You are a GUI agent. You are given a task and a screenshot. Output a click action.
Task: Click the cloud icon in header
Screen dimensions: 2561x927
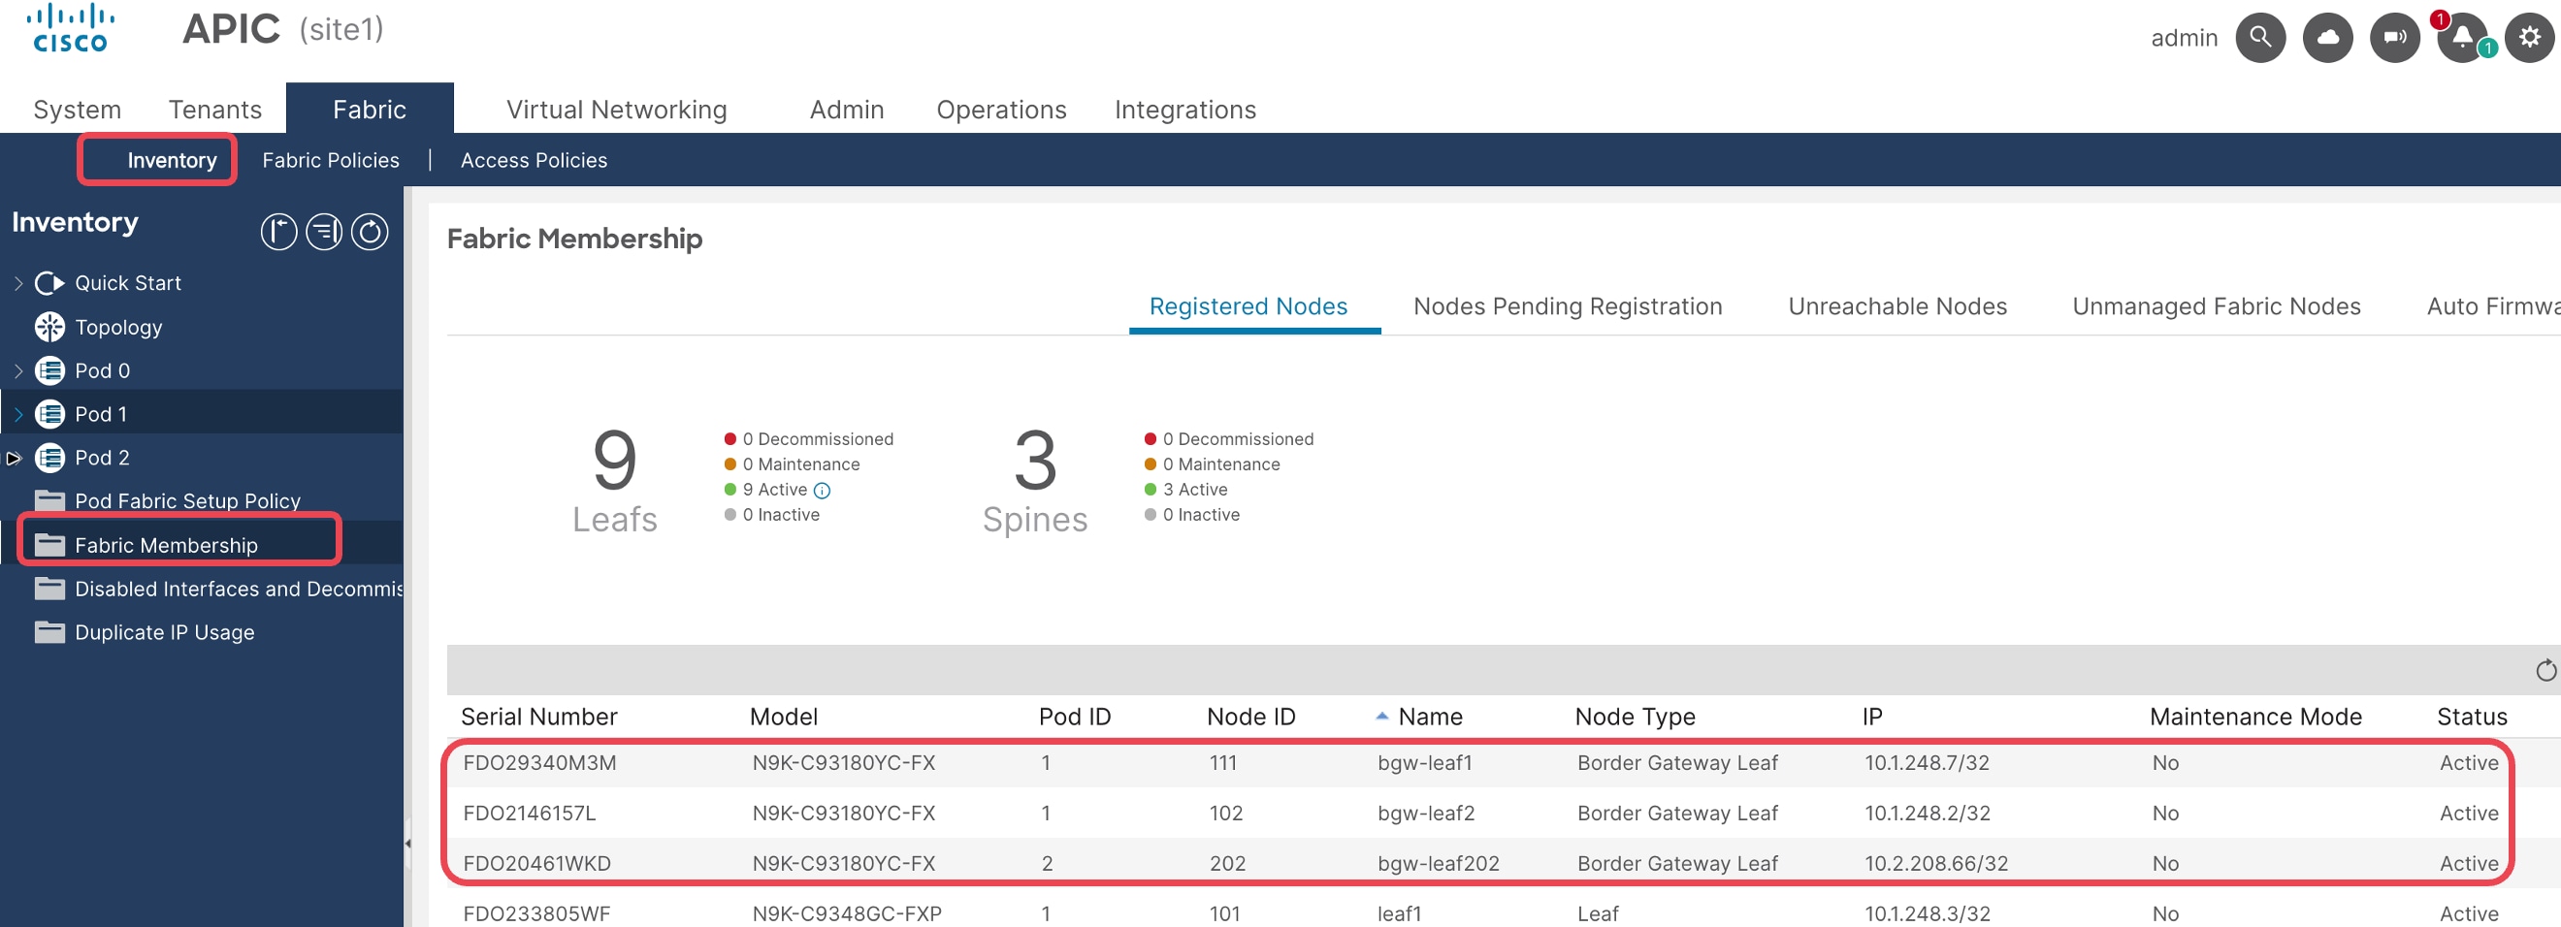pos(2327,38)
